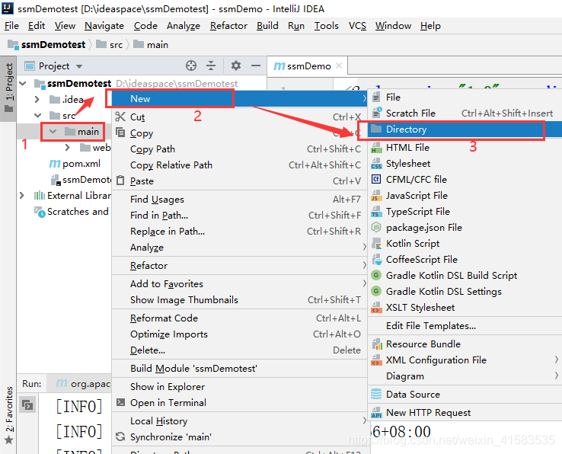Open the Navigate menu
Image resolution: width=562 pixels, height=454 pixels.
click(x=104, y=26)
